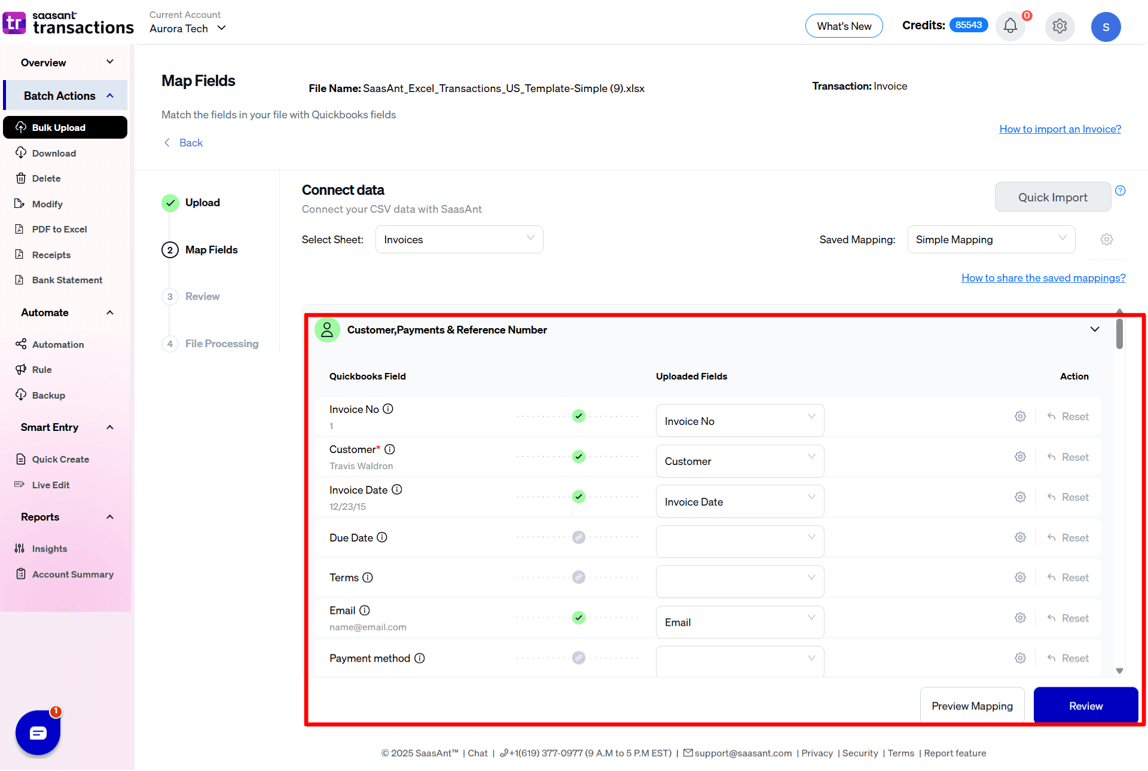Click the notification bell icon

[x=1010, y=26]
